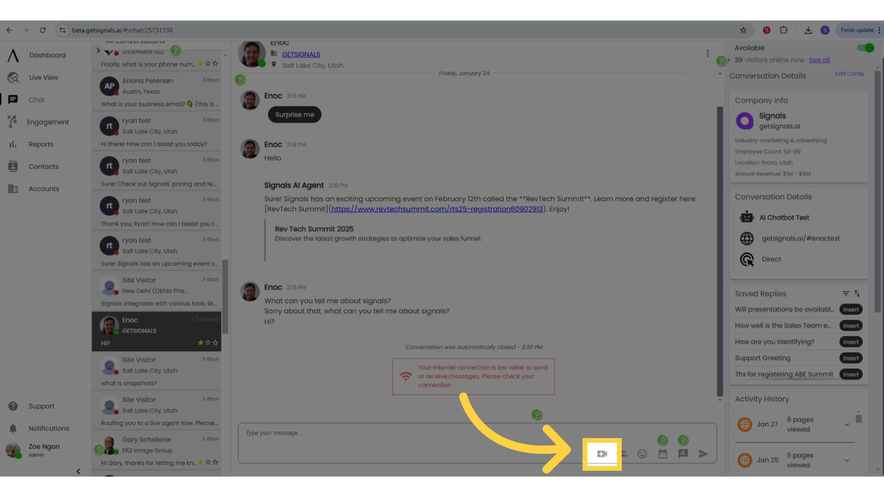Click the Insert button for Support Greeting reply

click(850, 358)
